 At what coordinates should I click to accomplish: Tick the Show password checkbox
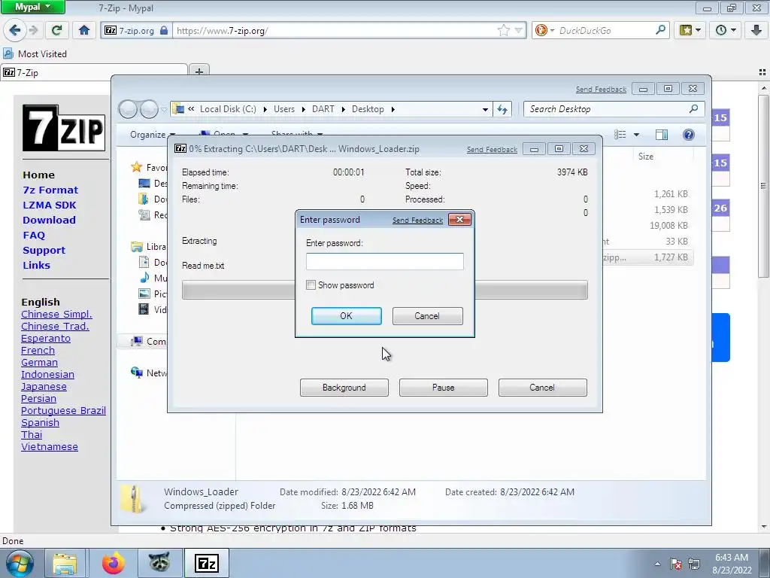(x=311, y=285)
